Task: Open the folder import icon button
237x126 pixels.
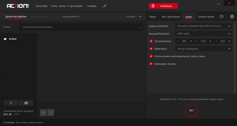Action: click(x=26, y=103)
